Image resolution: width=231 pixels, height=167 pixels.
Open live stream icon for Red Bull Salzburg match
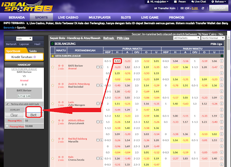[x=98, y=140]
